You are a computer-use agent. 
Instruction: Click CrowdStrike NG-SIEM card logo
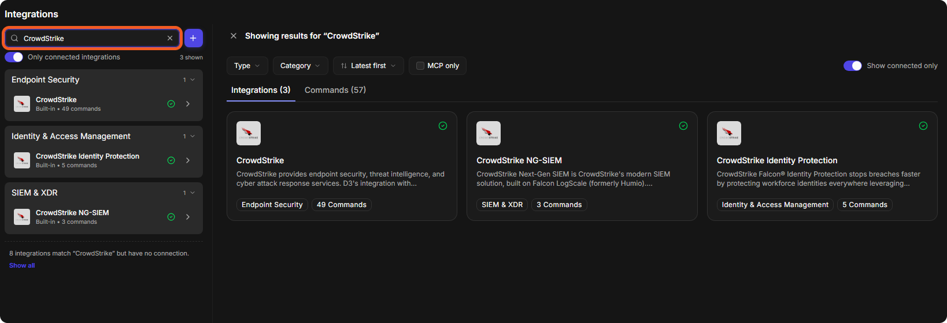pos(489,133)
